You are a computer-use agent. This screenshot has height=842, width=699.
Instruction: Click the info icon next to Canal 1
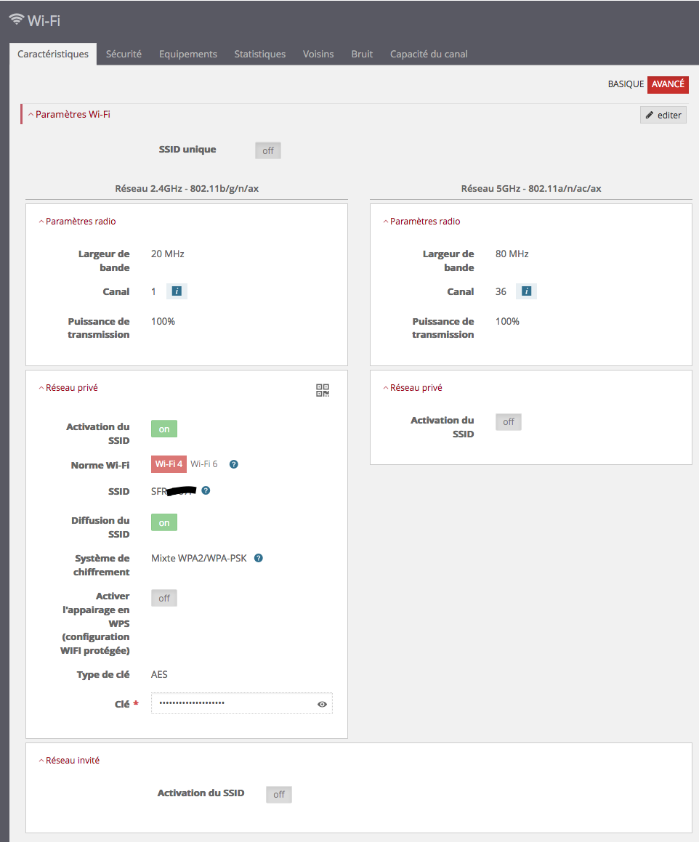[177, 291]
